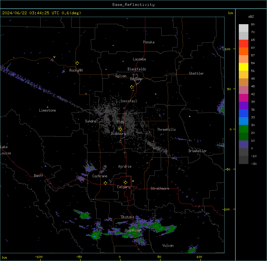
Task: Click the -50 tick label on the bottom axis
Action: (x=79, y=257)
